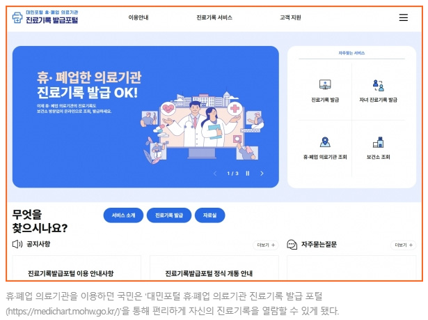
Task: Open the 진료기록 서비스 menu
Action: 214,17
